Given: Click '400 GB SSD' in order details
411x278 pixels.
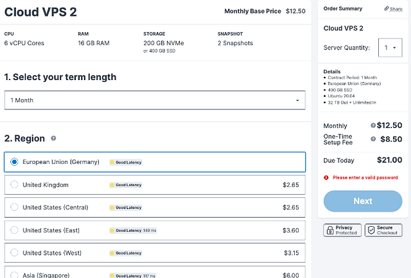Looking at the screenshot, I should point(340,90).
